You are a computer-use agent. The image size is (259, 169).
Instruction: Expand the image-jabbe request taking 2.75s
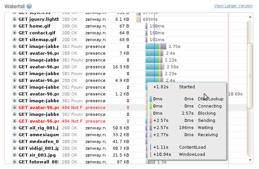[x=15, y=46]
